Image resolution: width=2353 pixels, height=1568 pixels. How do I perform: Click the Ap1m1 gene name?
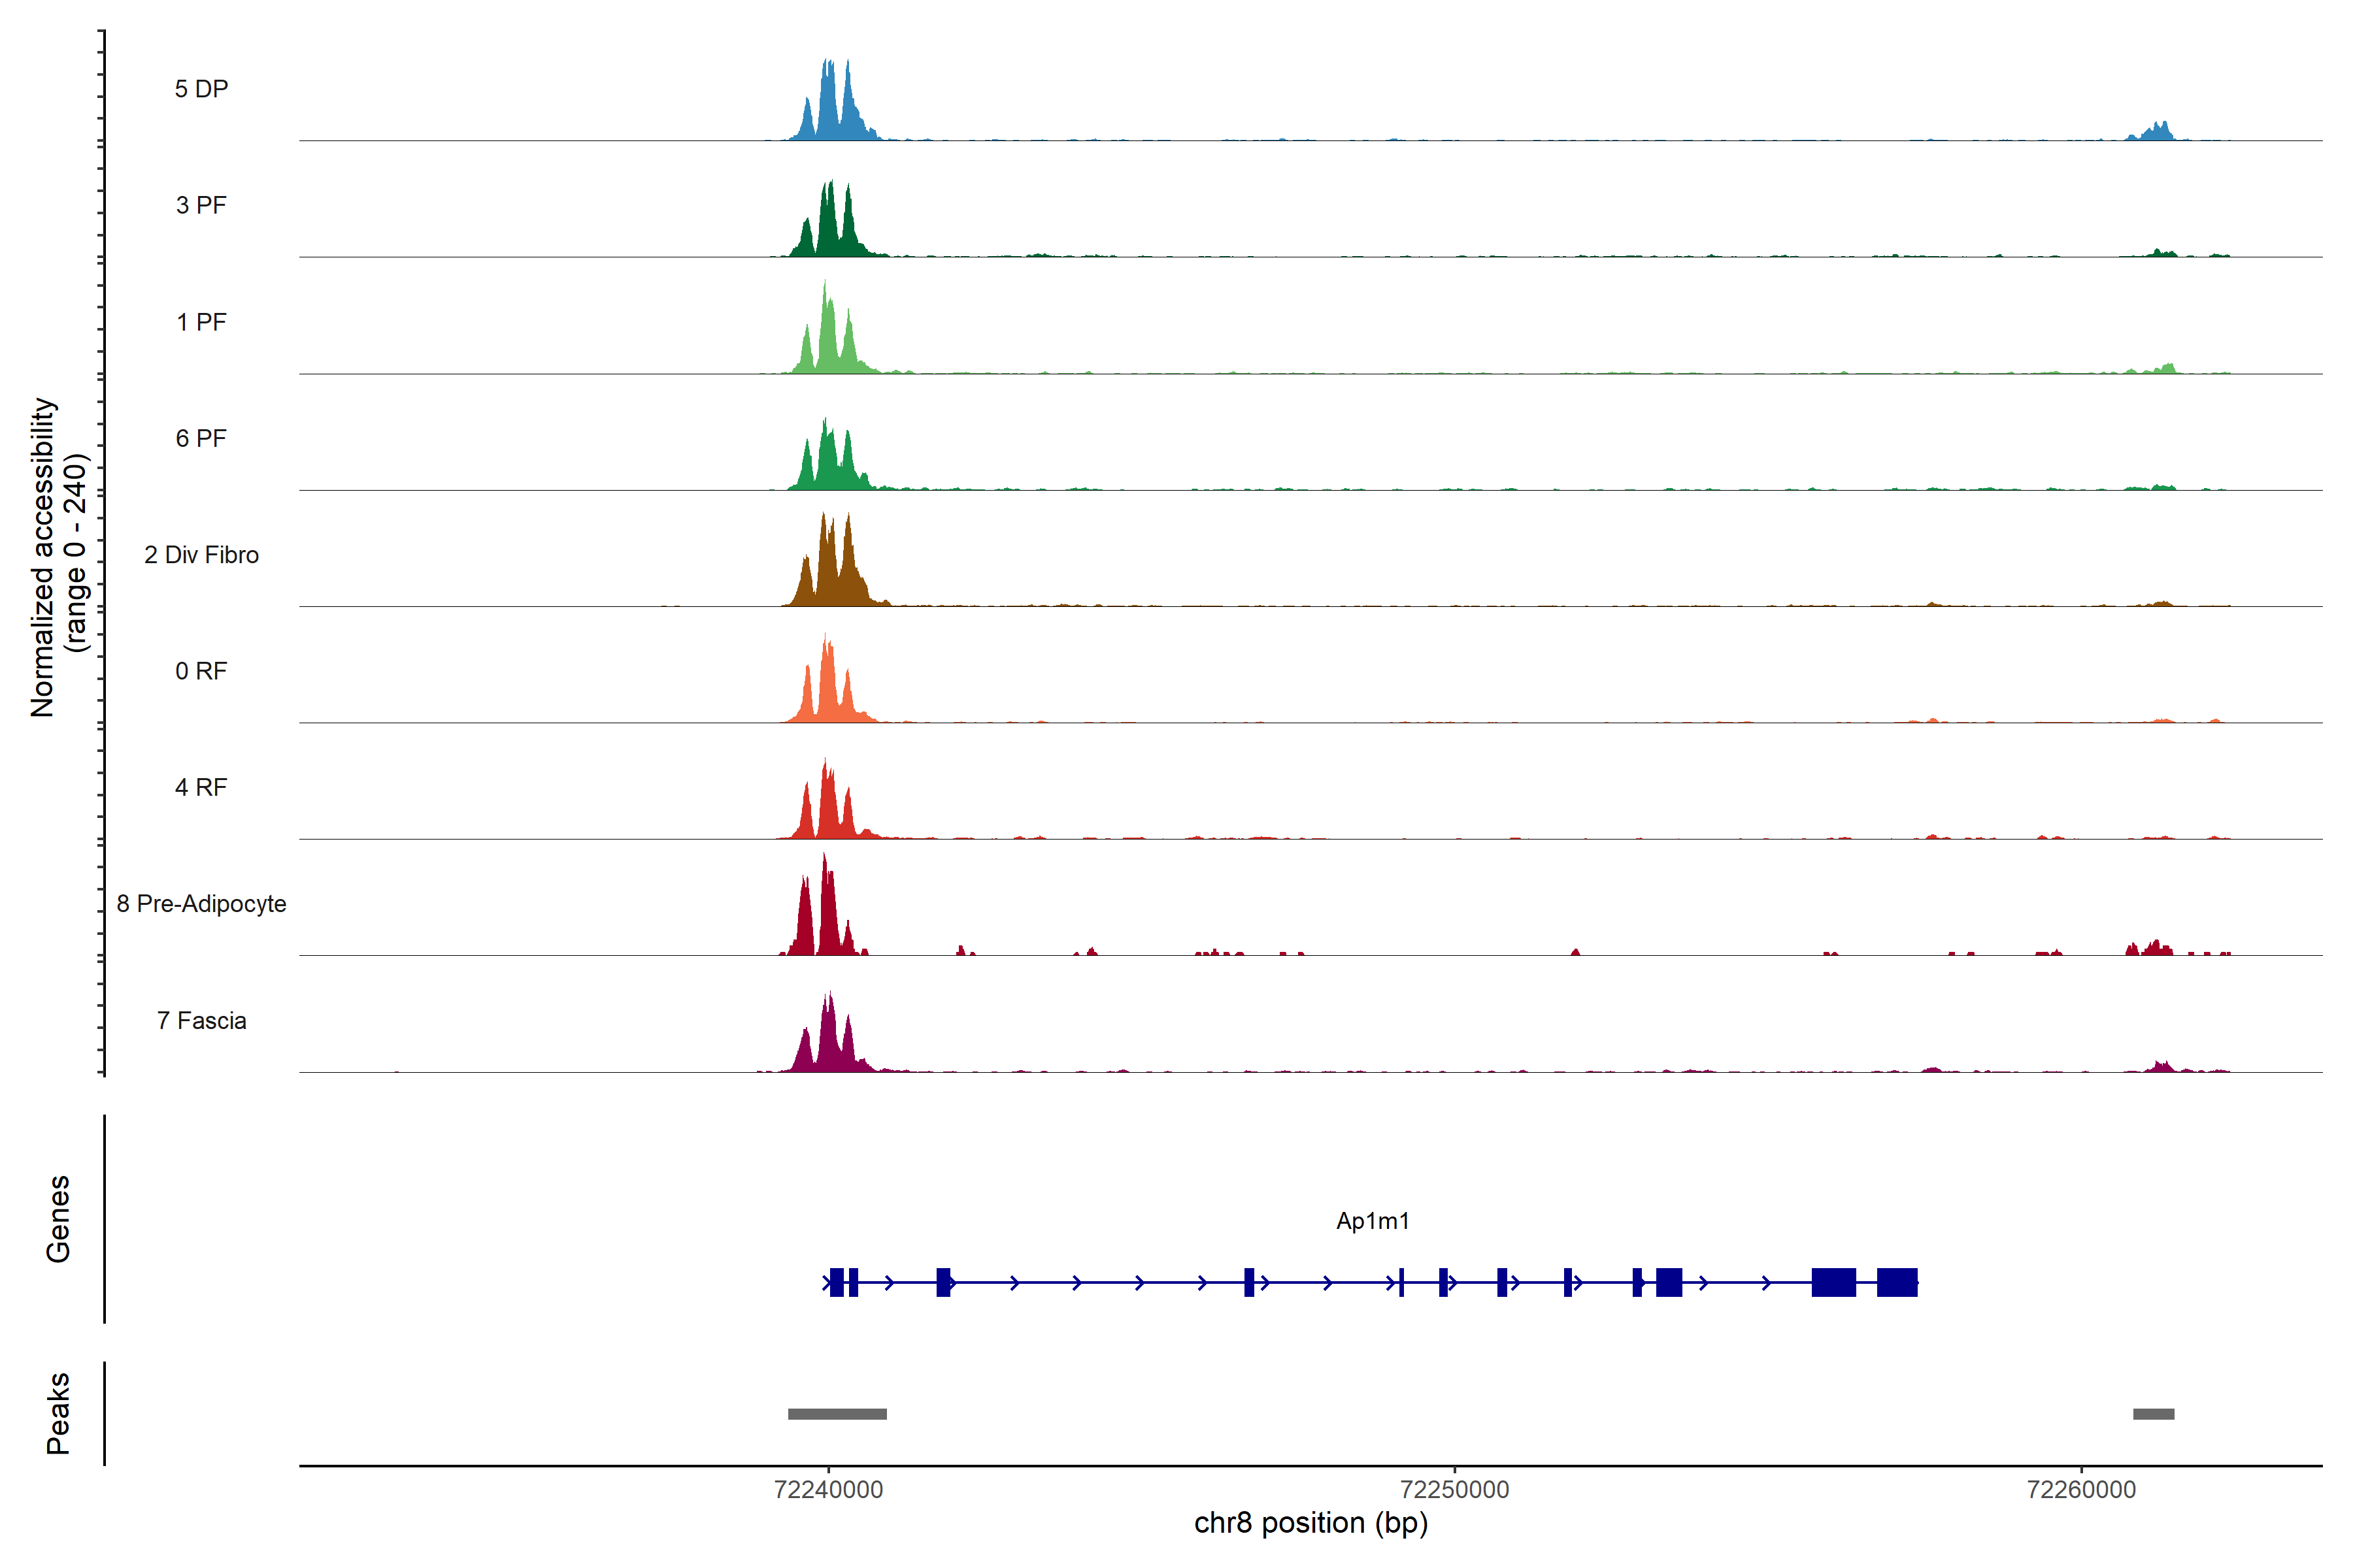1373,1221
